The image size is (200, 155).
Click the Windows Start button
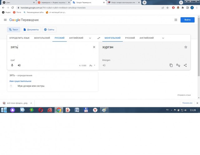[4, 110]
